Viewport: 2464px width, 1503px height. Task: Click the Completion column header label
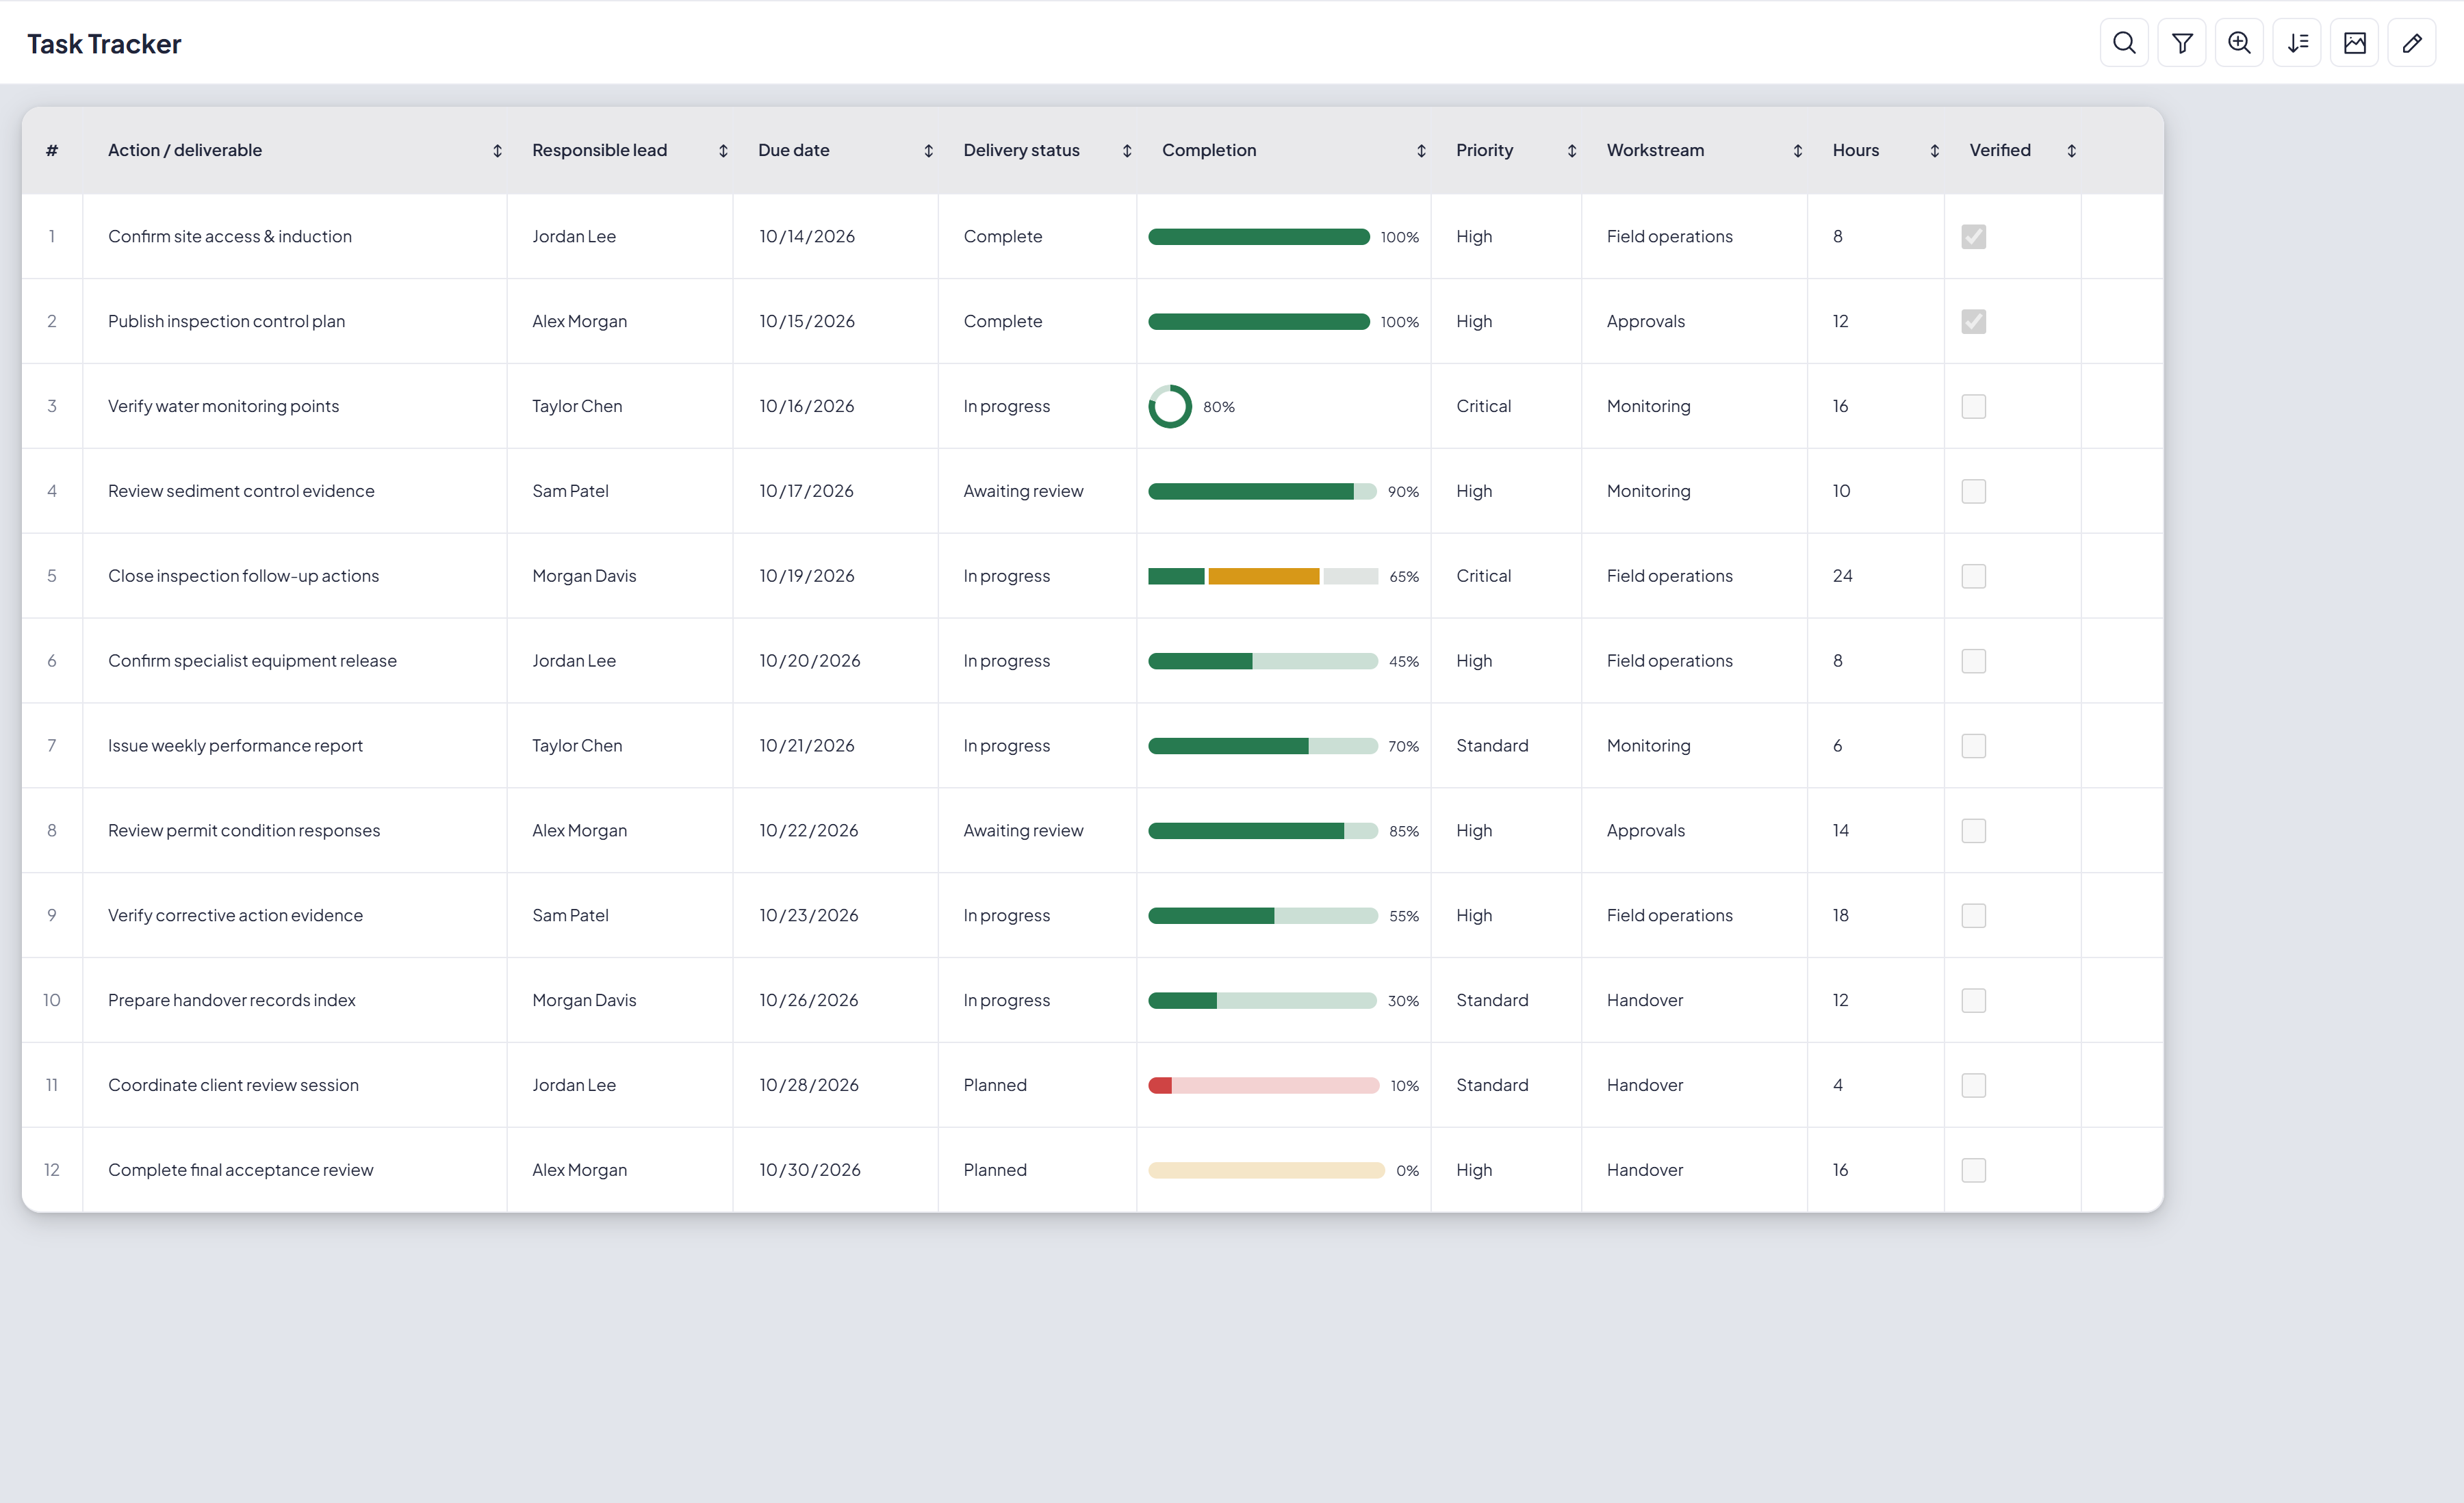coord(1209,150)
